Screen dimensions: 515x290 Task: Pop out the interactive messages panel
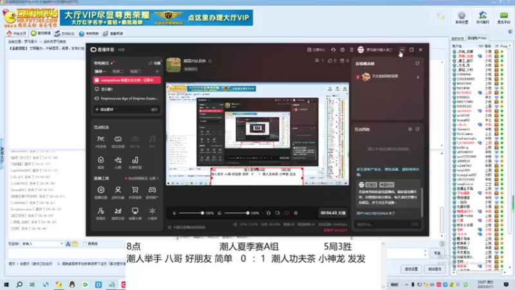pos(417,130)
